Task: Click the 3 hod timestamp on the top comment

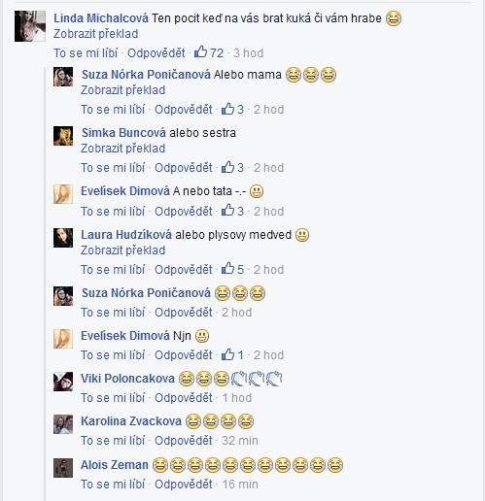Action: tap(249, 53)
